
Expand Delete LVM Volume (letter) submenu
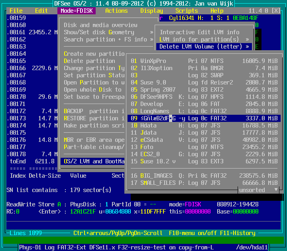click(204, 47)
